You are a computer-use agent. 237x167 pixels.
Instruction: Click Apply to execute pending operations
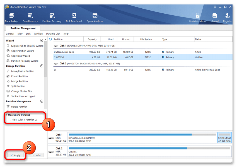point(16,155)
